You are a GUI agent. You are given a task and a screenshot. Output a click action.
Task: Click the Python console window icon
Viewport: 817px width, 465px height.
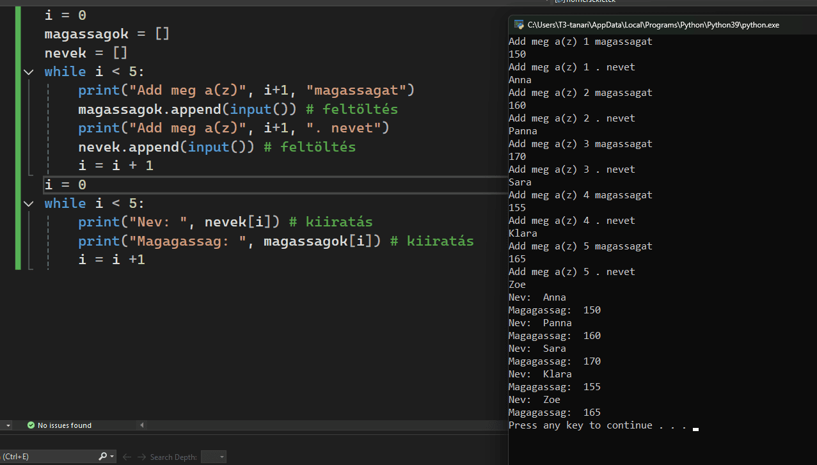point(518,25)
